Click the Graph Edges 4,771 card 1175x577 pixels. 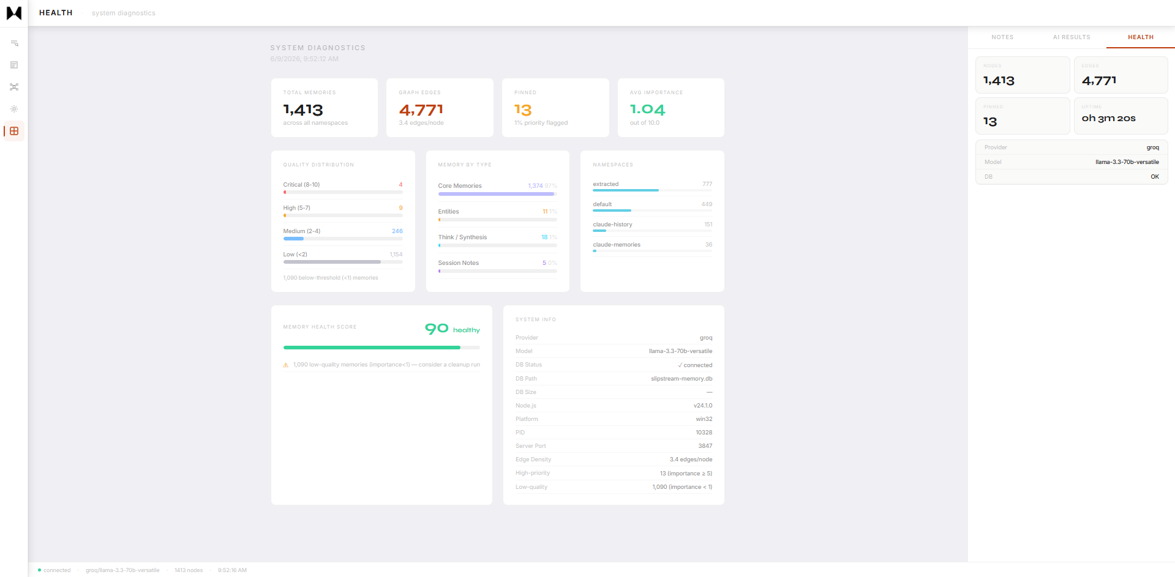click(x=440, y=108)
